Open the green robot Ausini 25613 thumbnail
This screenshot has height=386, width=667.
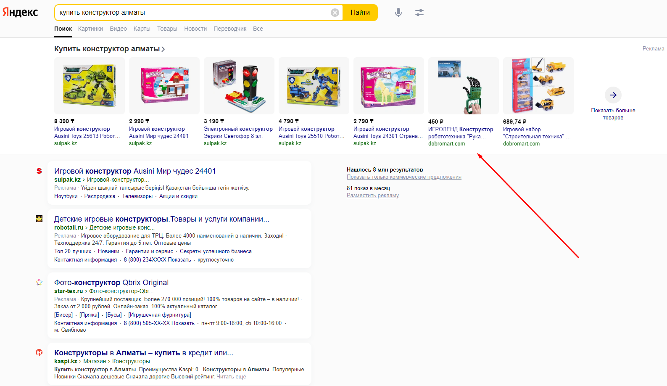(90, 86)
